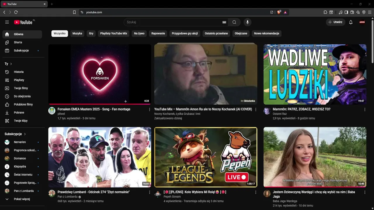Open Playlisty in sidebar
Viewport: 374px width, 210px height.
point(22,80)
